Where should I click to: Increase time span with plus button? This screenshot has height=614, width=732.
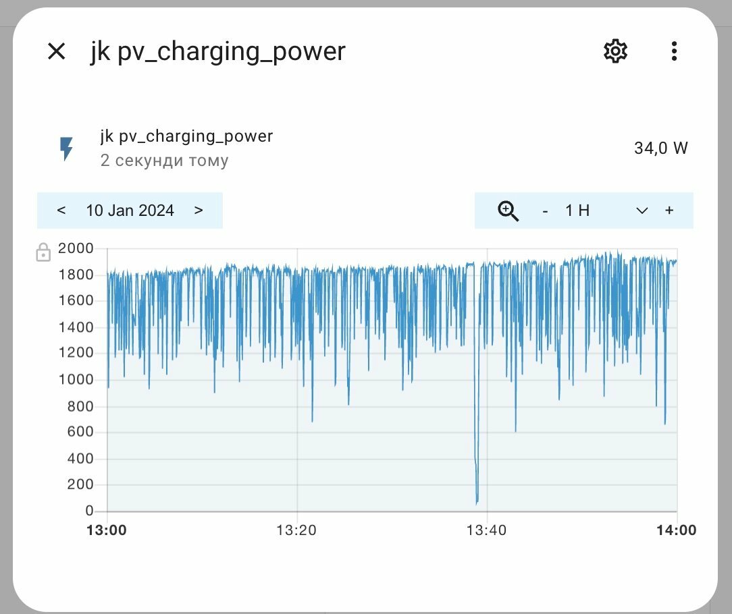click(669, 211)
